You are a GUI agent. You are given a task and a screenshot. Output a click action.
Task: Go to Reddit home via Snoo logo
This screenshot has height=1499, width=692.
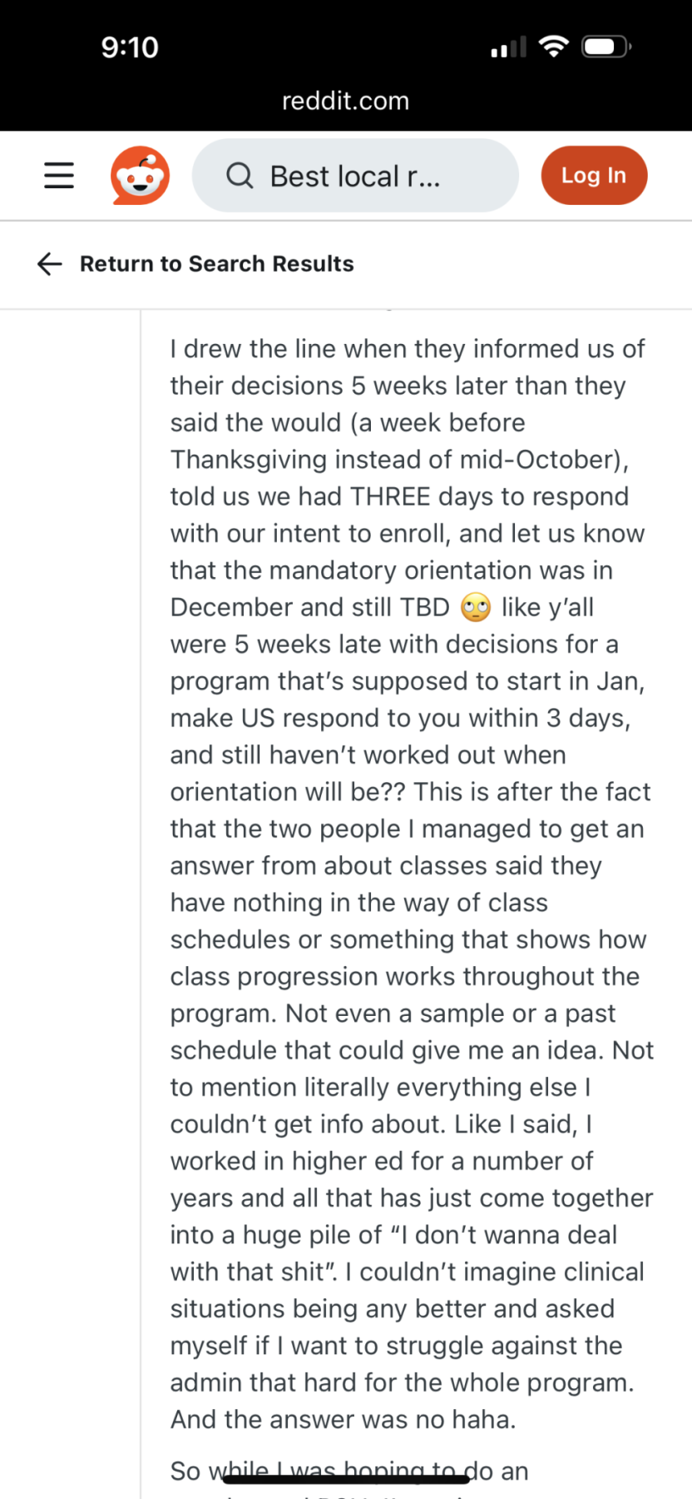pos(140,176)
